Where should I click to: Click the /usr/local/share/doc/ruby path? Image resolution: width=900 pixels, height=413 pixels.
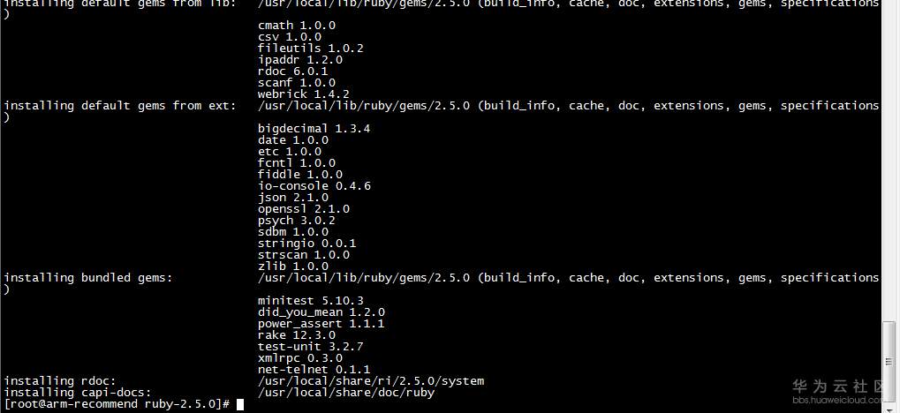[346, 393]
